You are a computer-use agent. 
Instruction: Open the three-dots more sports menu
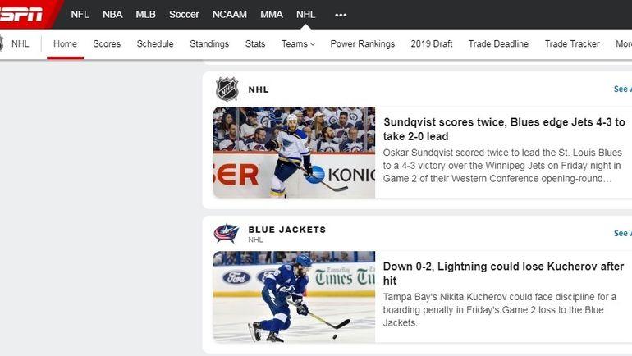(341, 15)
